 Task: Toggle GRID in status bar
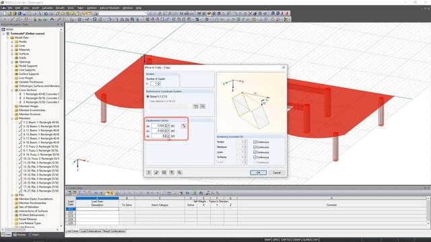(275, 240)
